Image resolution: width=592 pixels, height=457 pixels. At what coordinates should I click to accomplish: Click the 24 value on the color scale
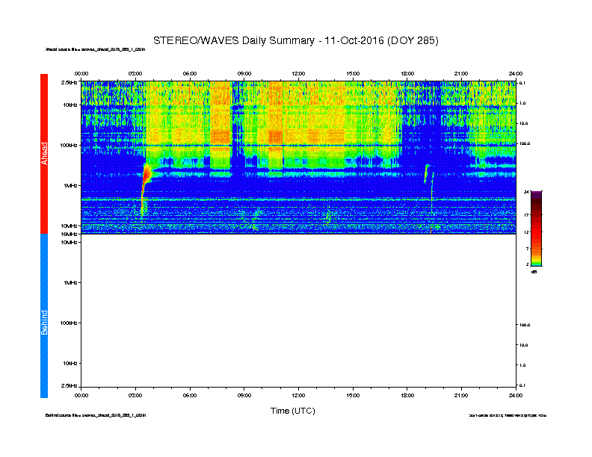(x=526, y=192)
